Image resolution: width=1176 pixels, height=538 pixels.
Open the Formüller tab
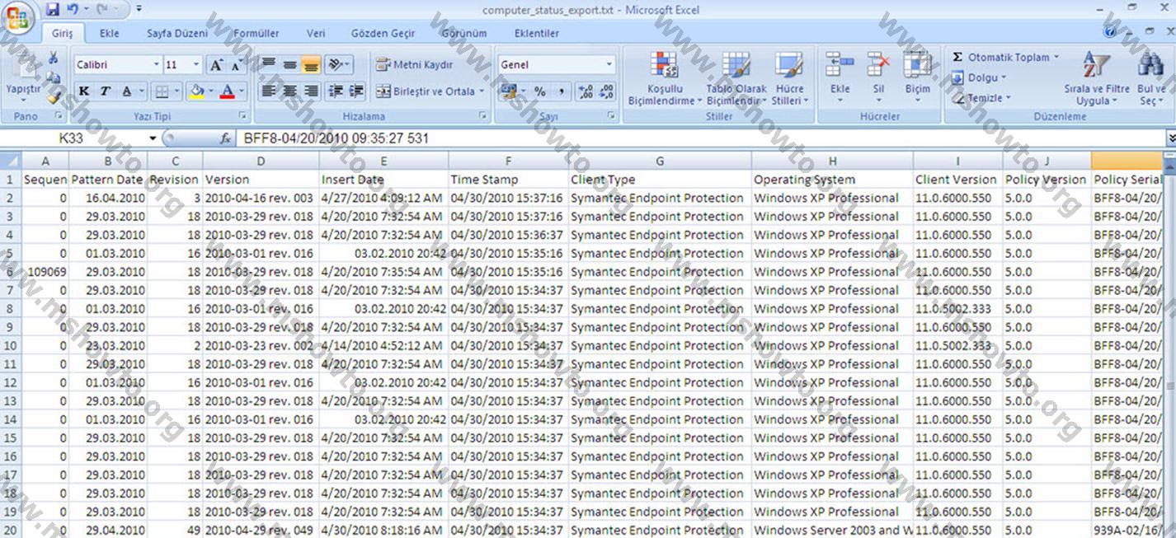[256, 33]
